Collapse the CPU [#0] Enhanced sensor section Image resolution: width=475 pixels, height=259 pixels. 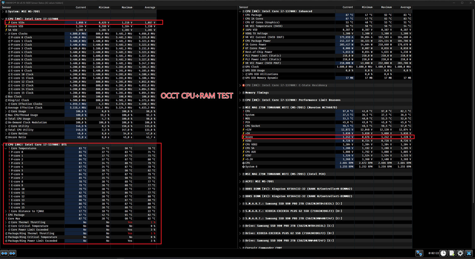240,11
